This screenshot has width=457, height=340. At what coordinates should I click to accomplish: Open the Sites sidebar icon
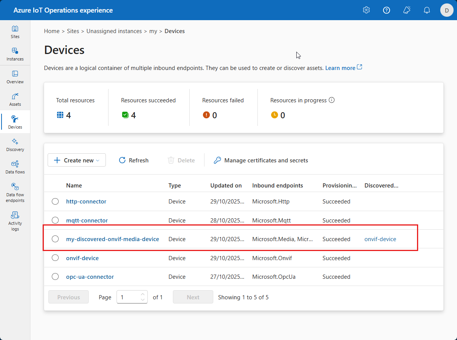15,32
